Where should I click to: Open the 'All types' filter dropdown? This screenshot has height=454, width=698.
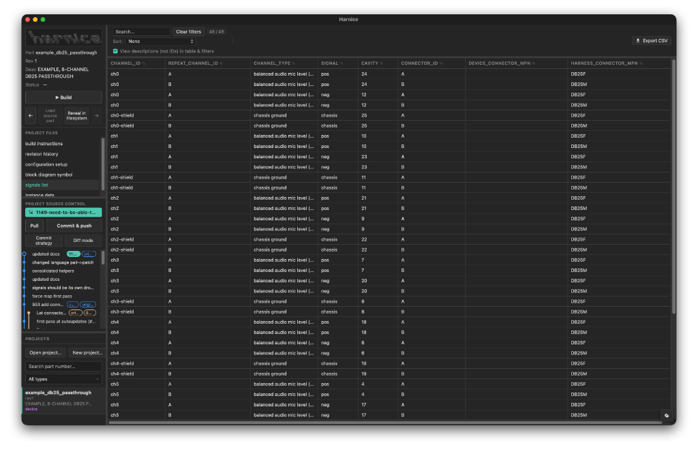tap(63, 379)
